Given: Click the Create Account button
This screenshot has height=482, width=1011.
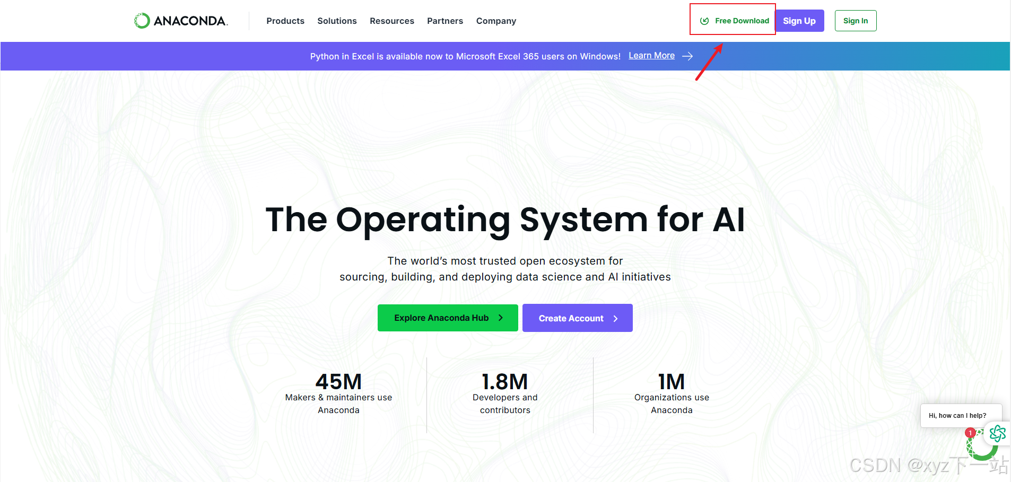Looking at the screenshot, I should point(578,318).
